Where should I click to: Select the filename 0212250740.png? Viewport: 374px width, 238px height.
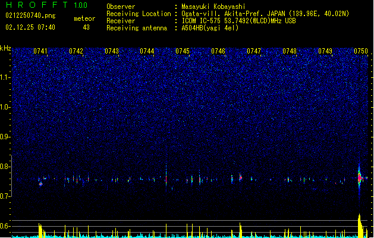coord(30,15)
